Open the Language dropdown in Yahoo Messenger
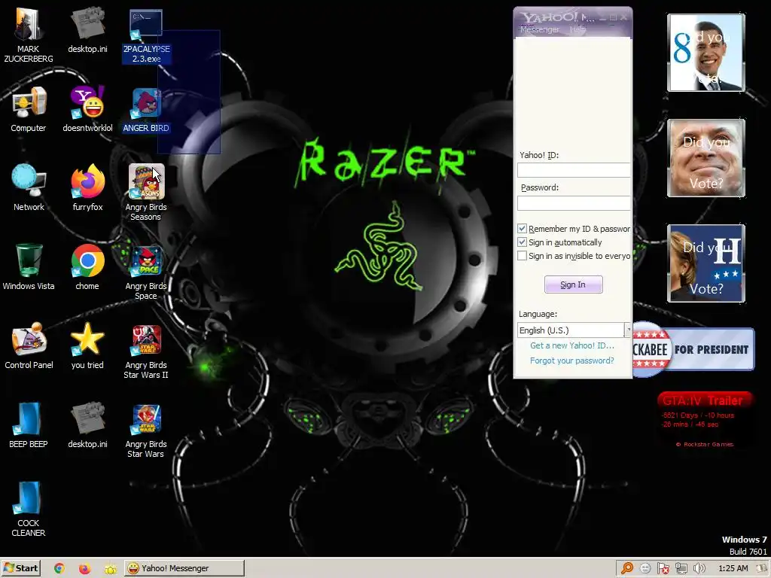 point(574,330)
